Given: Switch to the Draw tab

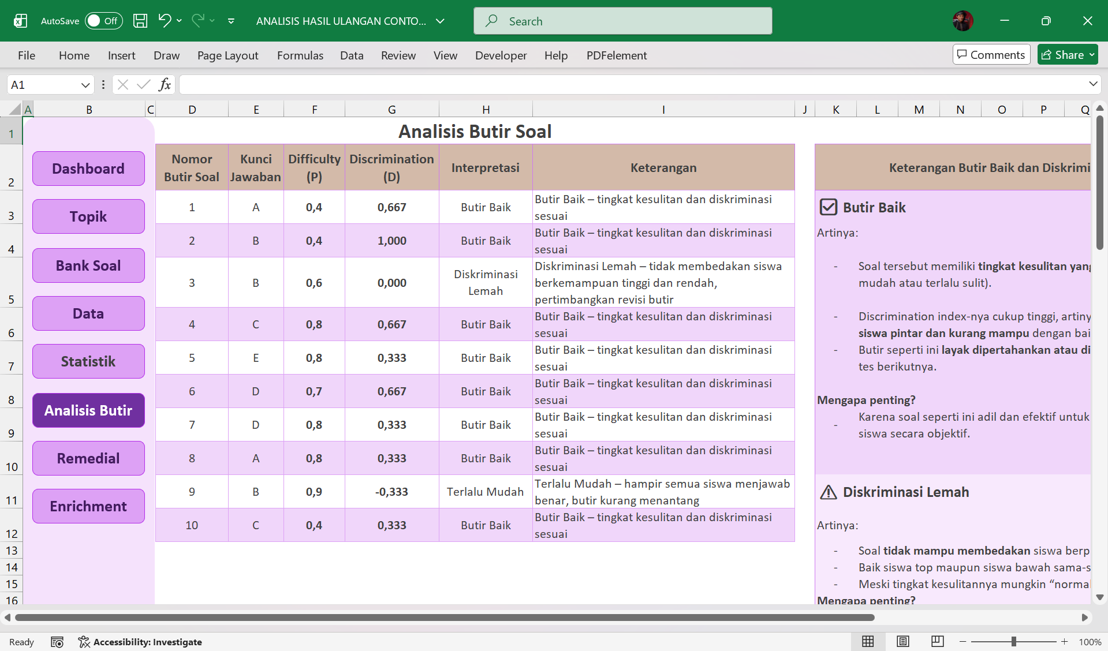Looking at the screenshot, I should 166,55.
